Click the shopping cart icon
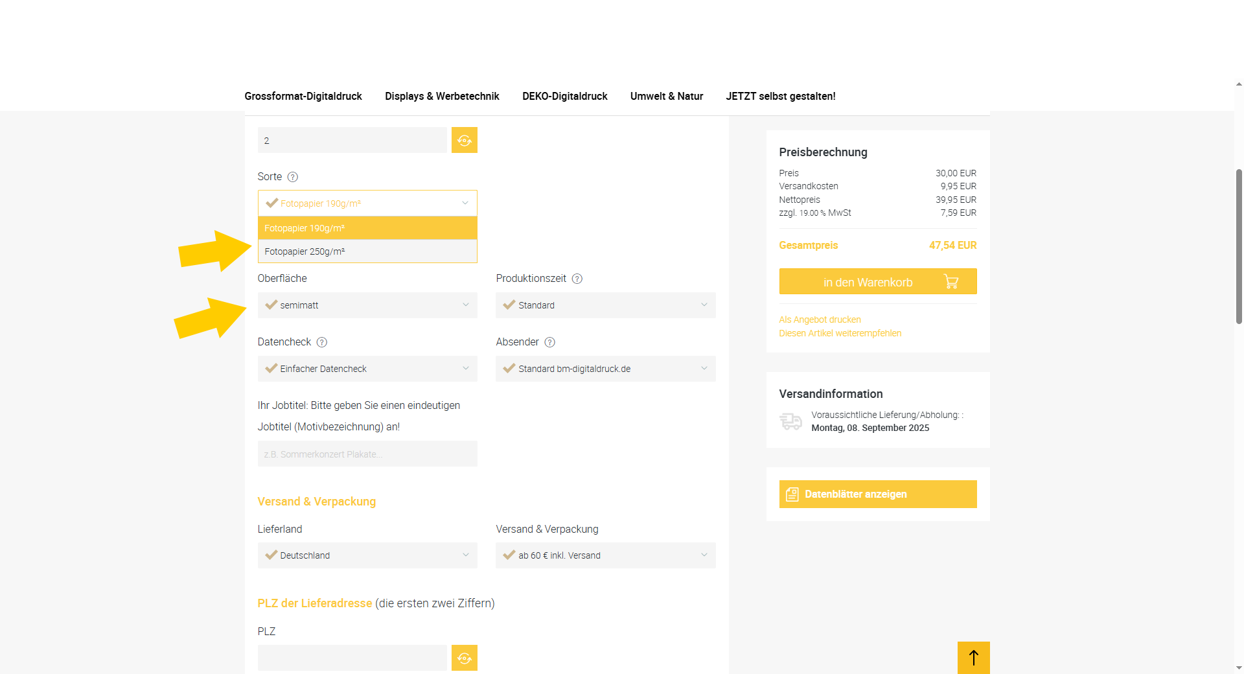 click(950, 282)
